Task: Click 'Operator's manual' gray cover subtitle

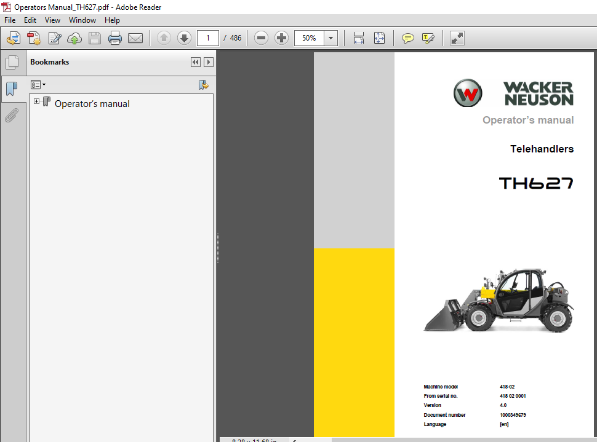Action: [x=528, y=120]
